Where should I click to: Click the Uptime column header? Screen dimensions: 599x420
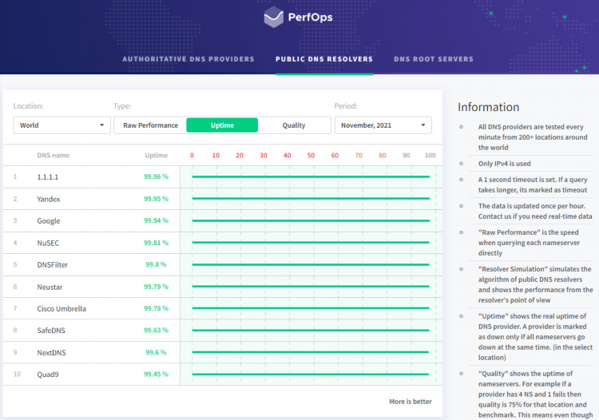pyautogui.click(x=157, y=156)
